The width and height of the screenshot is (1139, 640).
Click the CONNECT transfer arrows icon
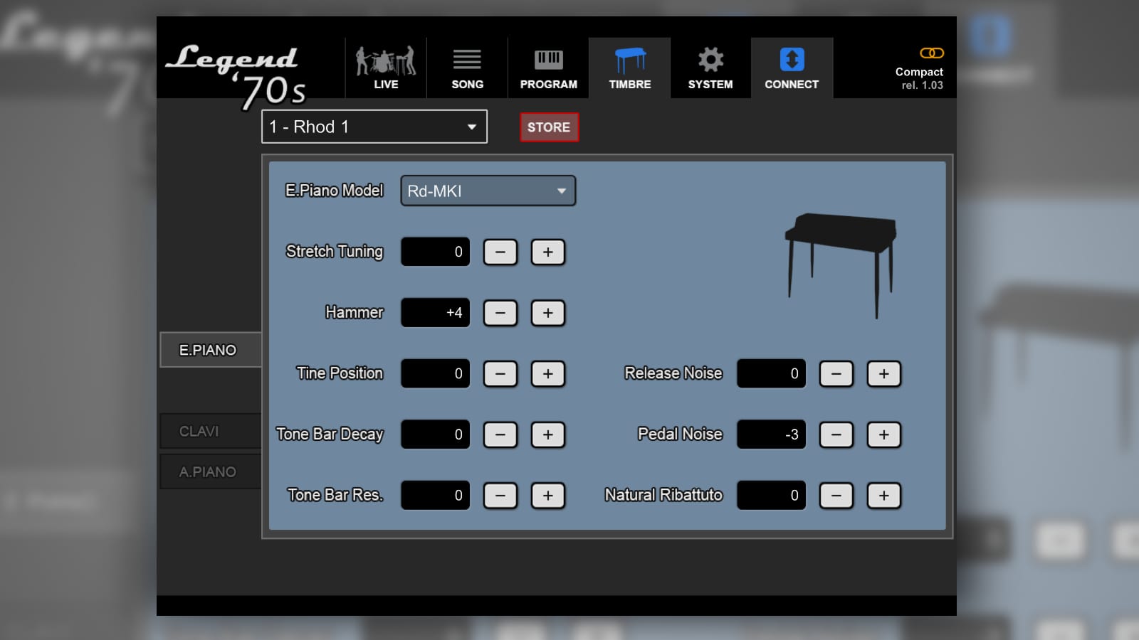[x=791, y=58]
